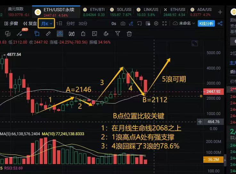Image resolution: width=236 pixels, height=174 pixels.
Task: Click the yellow alert dot on price axis
Action: [201, 96]
